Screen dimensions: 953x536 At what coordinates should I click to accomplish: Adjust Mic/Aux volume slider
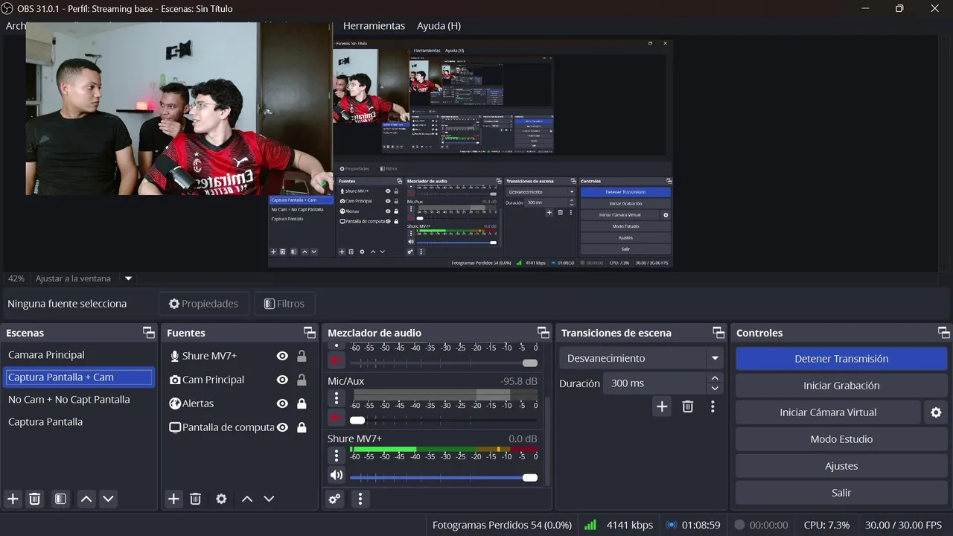click(x=443, y=420)
